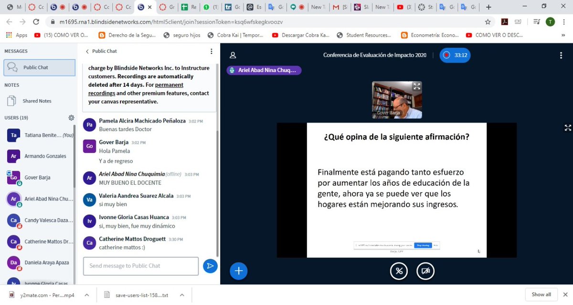Toggle the users and messages panel
The image size is (573, 305).
click(233, 55)
